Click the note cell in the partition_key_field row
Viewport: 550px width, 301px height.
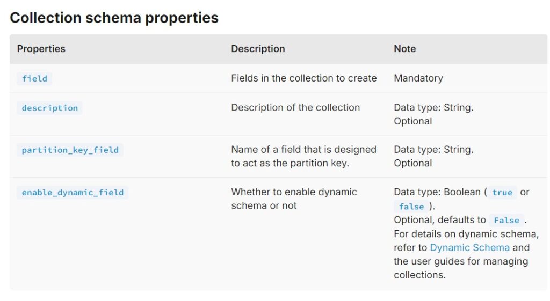(x=433, y=156)
